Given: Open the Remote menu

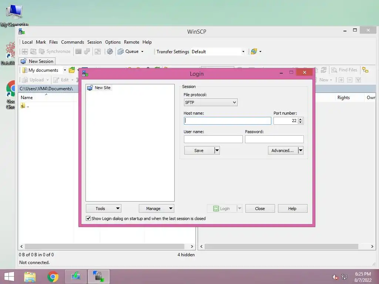Looking at the screenshot, I should click(x=131, y=42).
